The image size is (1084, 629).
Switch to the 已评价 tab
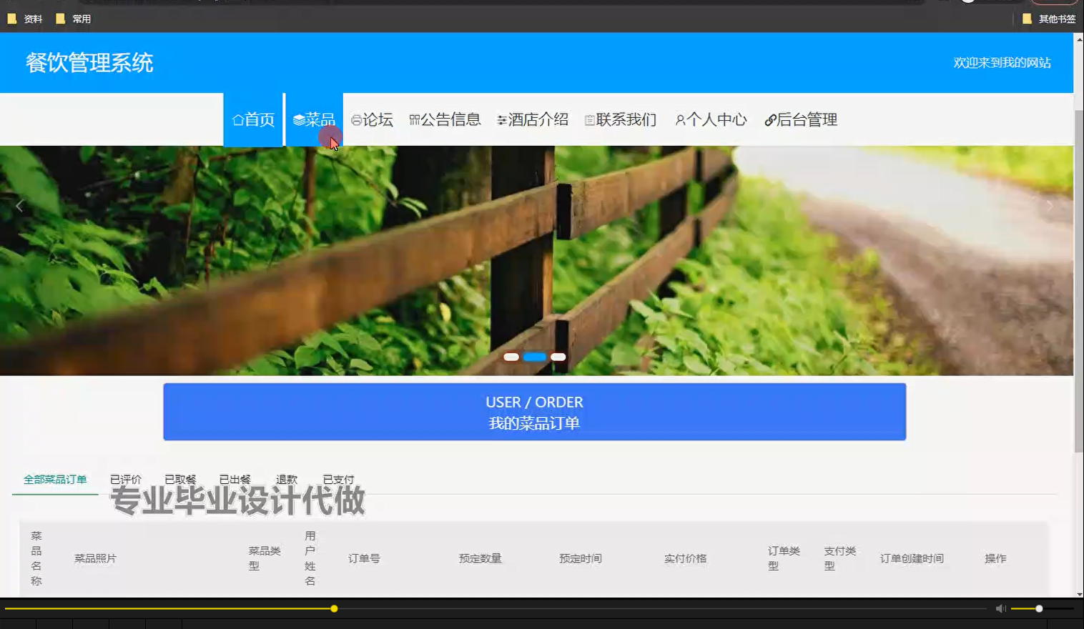click(126, 479)
